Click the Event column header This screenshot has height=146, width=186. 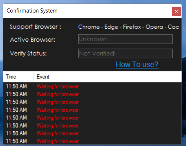click(108, 77)
